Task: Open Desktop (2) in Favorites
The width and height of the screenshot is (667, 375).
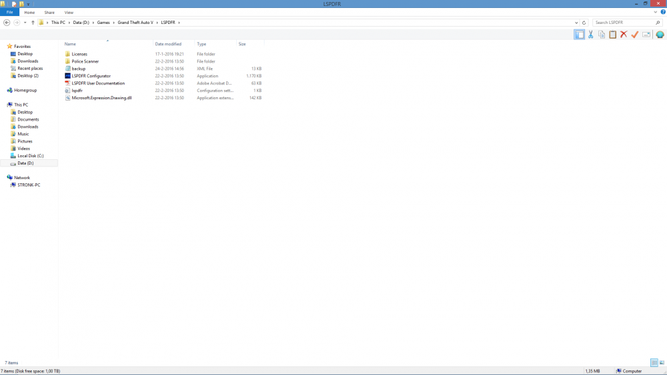Action: (x=27, y=75)
